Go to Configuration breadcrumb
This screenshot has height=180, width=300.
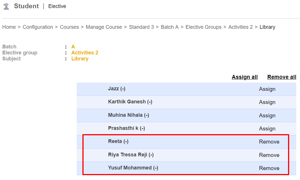(x=38, y=27)
